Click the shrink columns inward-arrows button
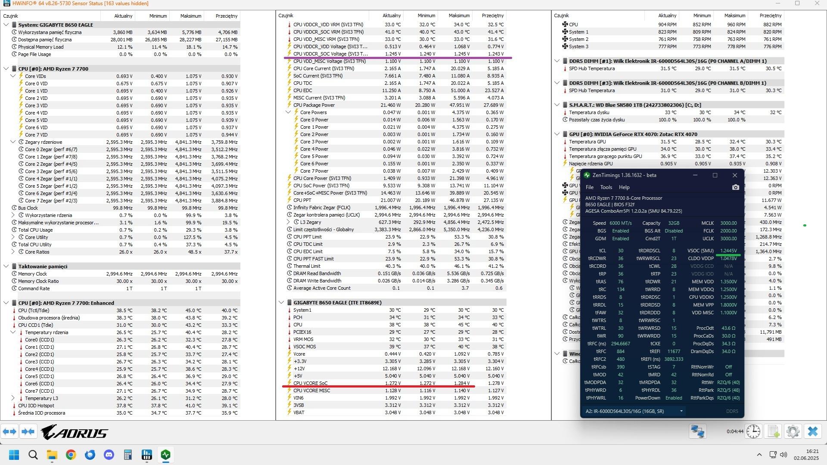Image resolution: width=827 pixels, height=465 pixels. 28,431
